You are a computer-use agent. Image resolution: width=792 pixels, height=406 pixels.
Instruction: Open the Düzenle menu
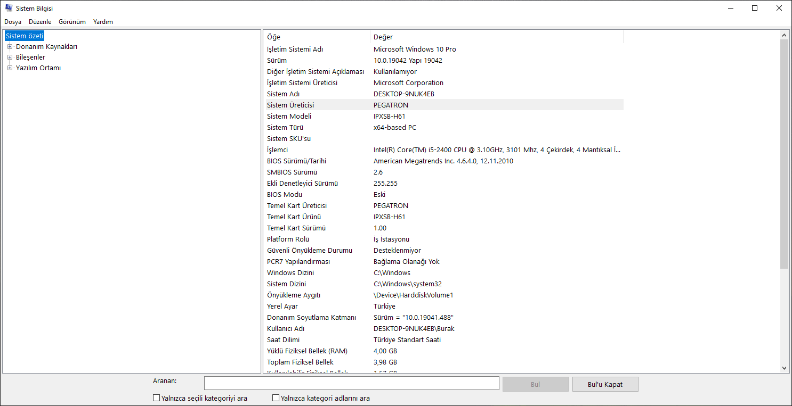(x=40, y=22)
